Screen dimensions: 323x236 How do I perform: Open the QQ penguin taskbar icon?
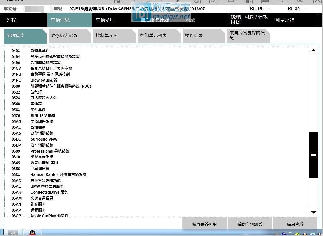click(x=32, y=233)
